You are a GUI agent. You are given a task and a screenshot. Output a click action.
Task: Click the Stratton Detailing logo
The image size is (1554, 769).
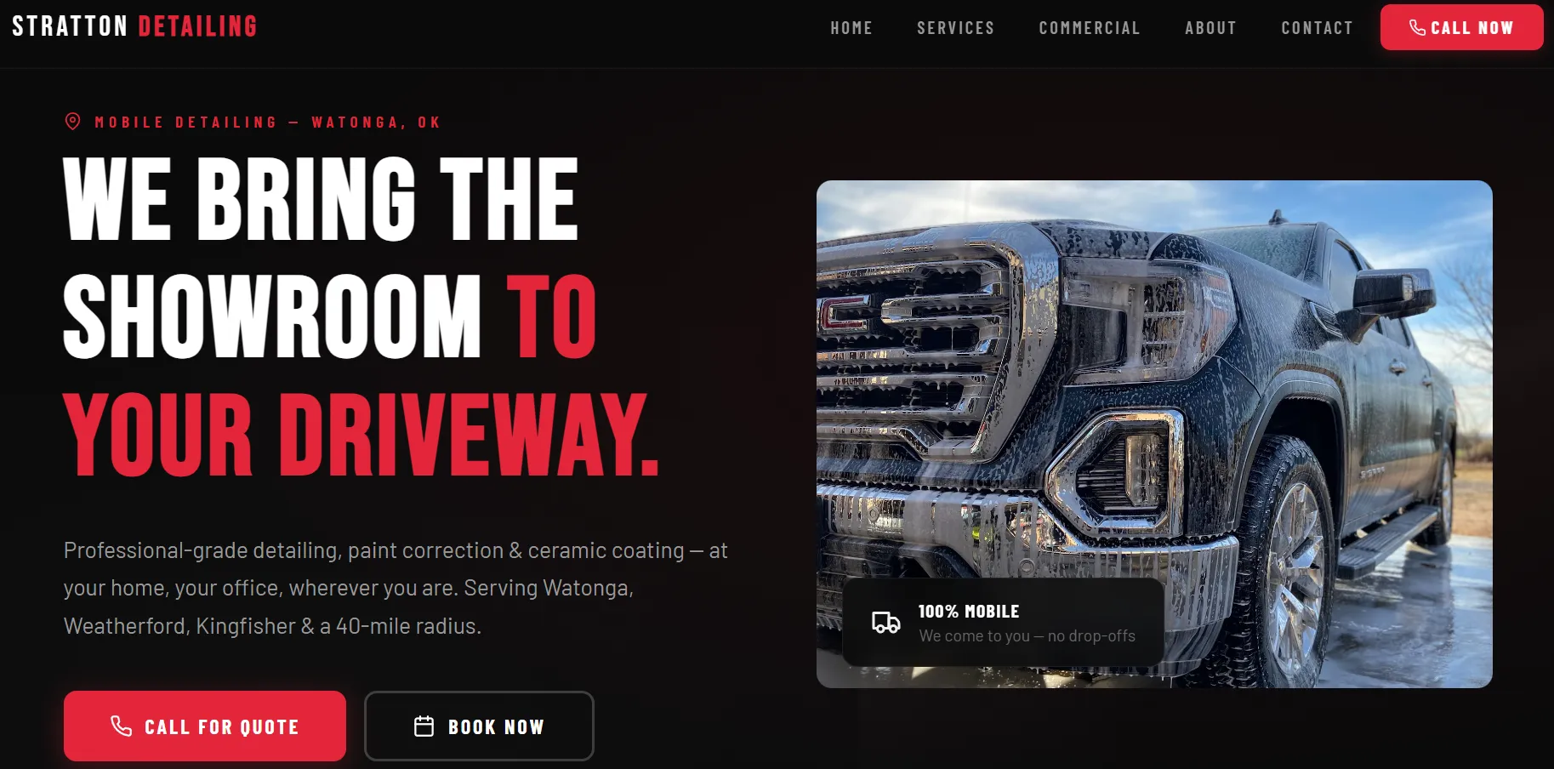134,26
